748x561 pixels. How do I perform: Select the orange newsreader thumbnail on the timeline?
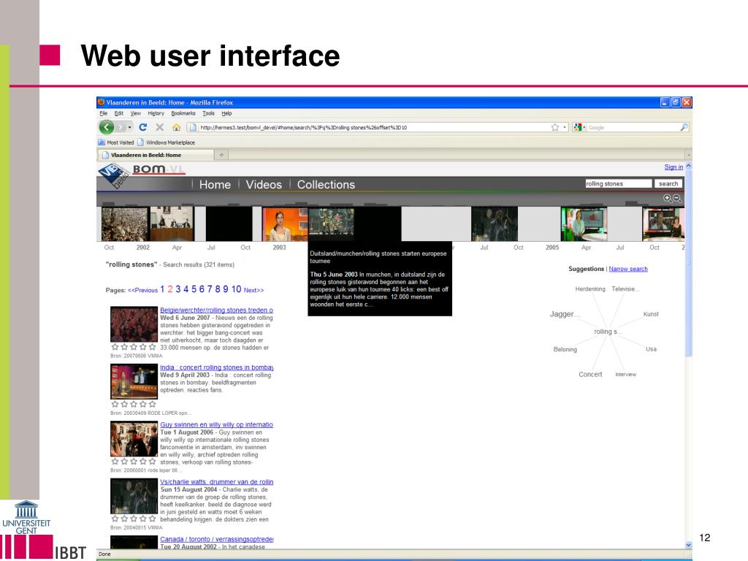pos(286,224)
